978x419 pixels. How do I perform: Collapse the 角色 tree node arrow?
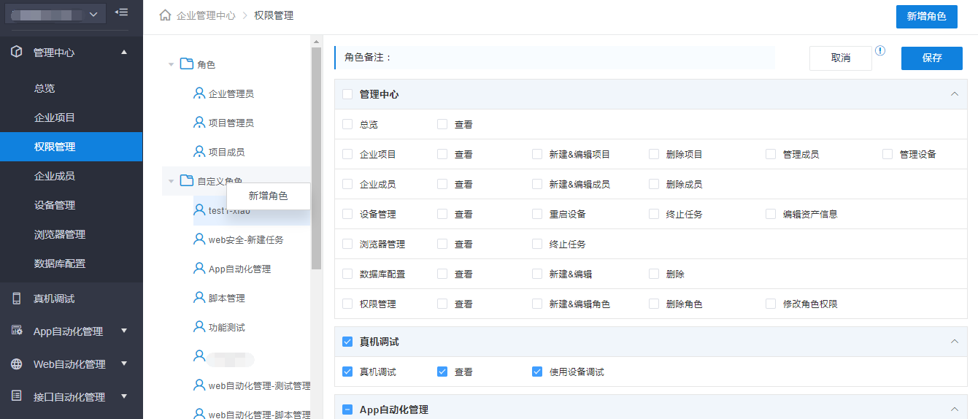(x=171, y=64)
